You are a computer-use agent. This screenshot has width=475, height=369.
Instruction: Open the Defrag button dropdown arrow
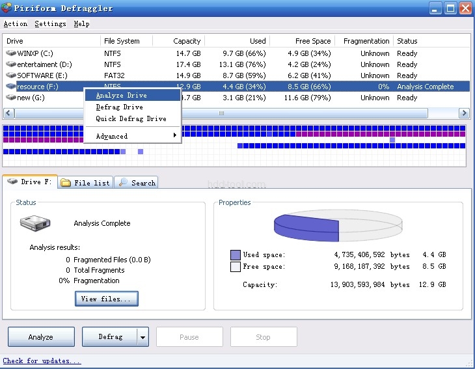142,337
